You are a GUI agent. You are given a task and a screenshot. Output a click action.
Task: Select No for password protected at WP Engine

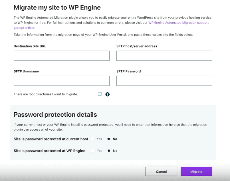click(x=109, y=151)
